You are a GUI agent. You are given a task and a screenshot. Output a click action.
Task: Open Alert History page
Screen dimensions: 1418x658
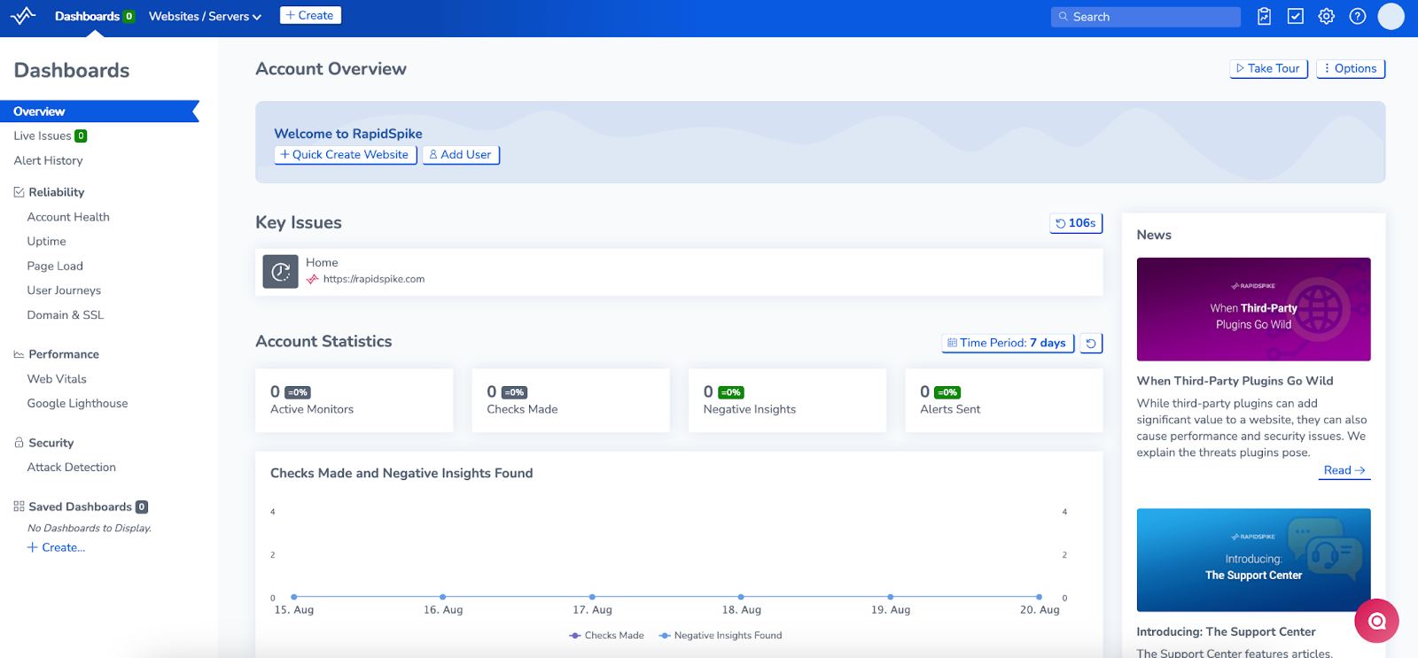click(x=48, y=160)
